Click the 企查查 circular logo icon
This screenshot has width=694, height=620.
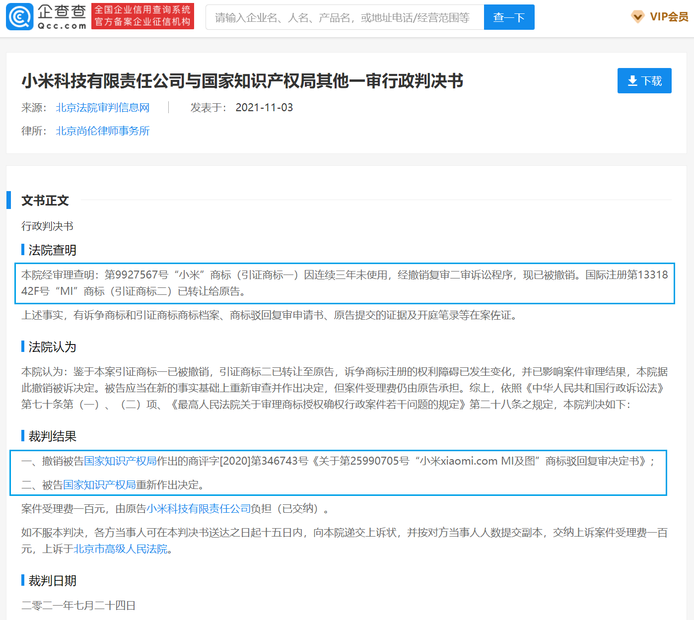coord(20,17)
